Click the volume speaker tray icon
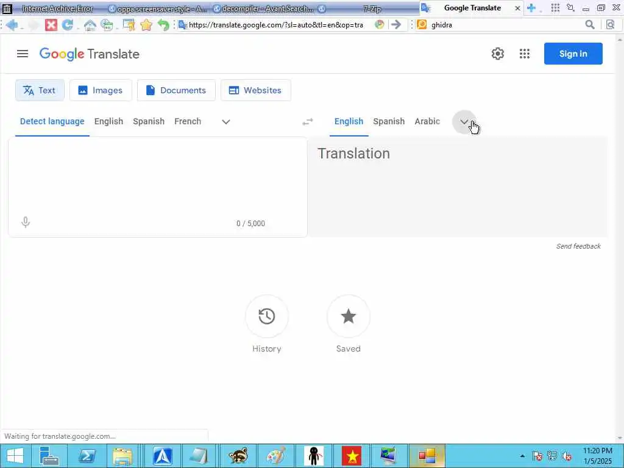Image resolution: width=624 pixels, height=468 pixels. click(567, 456)
